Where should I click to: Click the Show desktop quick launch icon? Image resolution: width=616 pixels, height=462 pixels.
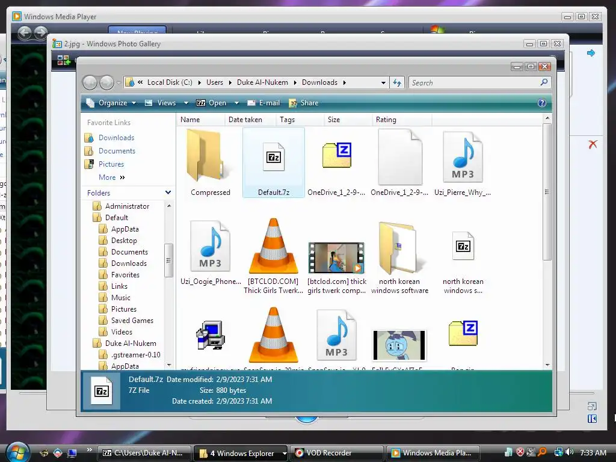click(x=72, y=453)
